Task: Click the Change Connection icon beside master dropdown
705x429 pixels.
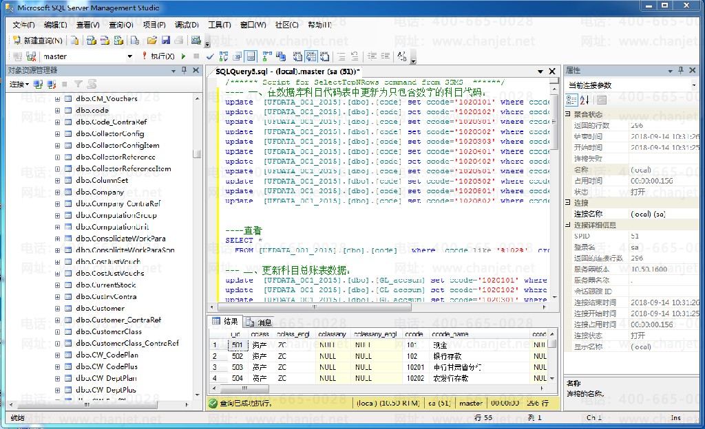Action: point(31,56)
